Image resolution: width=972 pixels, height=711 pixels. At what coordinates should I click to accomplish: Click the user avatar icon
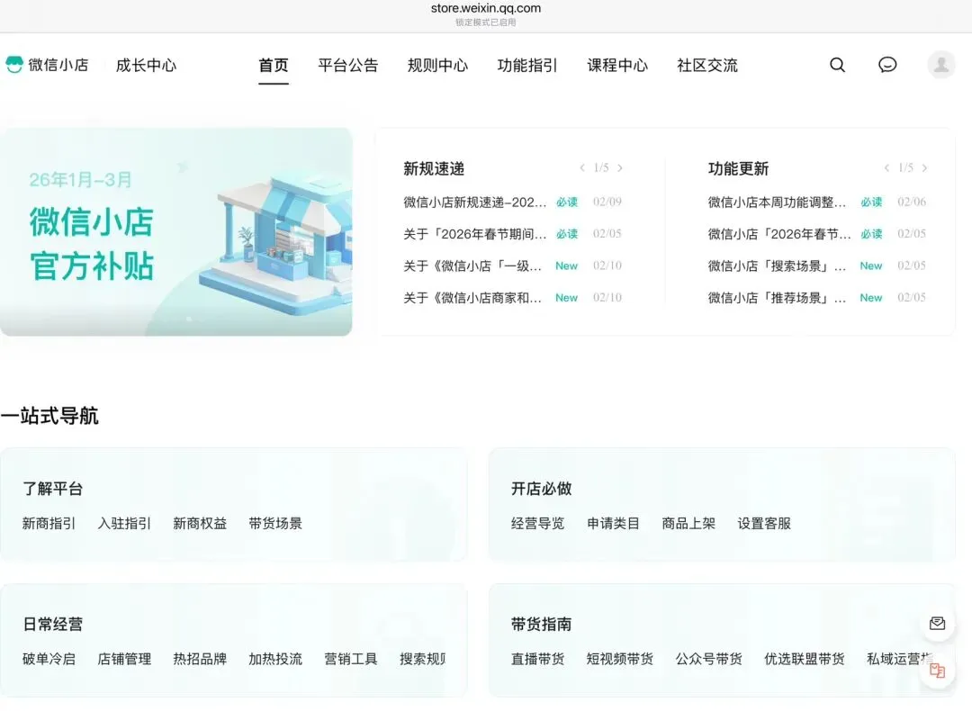(x=941, y=65)
